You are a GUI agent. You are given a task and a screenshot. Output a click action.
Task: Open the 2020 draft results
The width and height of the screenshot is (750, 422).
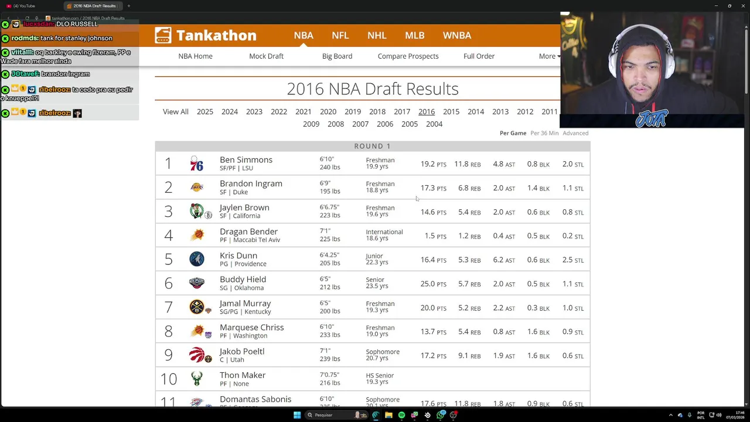pyautogui.click(x=328, y=112)
